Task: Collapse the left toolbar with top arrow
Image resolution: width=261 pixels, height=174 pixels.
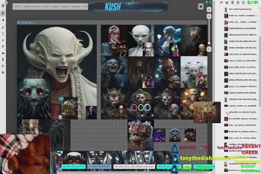Action: [6, 3]
